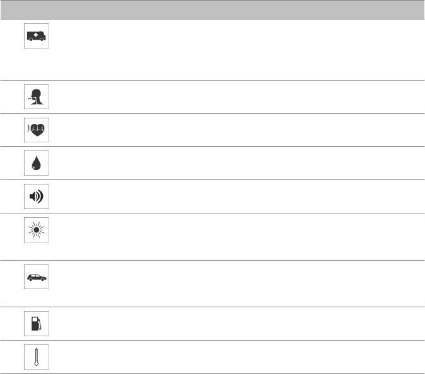Click the blank cell beside the thermometer icon
The width and height of the screenshot is (425, 374).
(233, 358)
